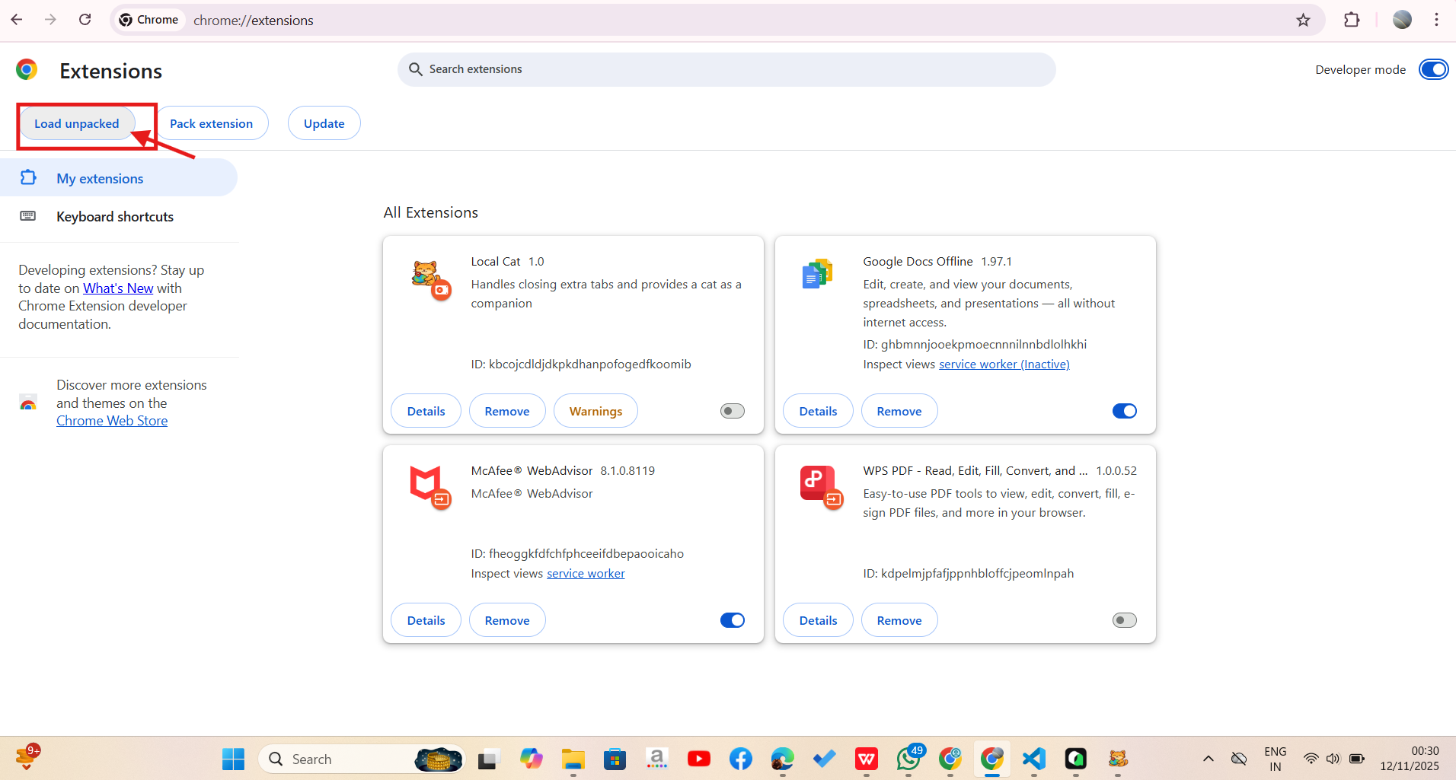The image size is (1456, 780).
Task: Expand hidden icons in the system tray
Action: tap(1207, 759)
